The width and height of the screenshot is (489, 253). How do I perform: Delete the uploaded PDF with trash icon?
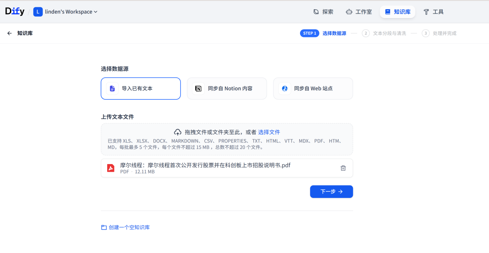[x=343, y=168]
